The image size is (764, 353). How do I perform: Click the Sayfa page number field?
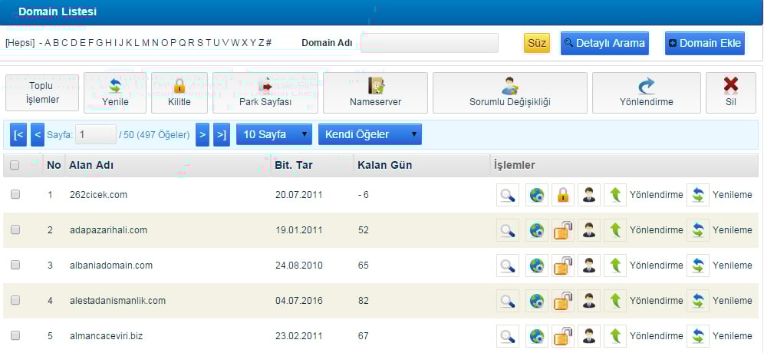95,134
